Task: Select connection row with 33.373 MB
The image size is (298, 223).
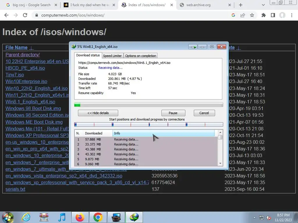Action: coord(146,144)
